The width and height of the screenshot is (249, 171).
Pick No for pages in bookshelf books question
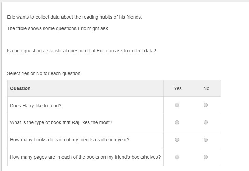point(206,157)
